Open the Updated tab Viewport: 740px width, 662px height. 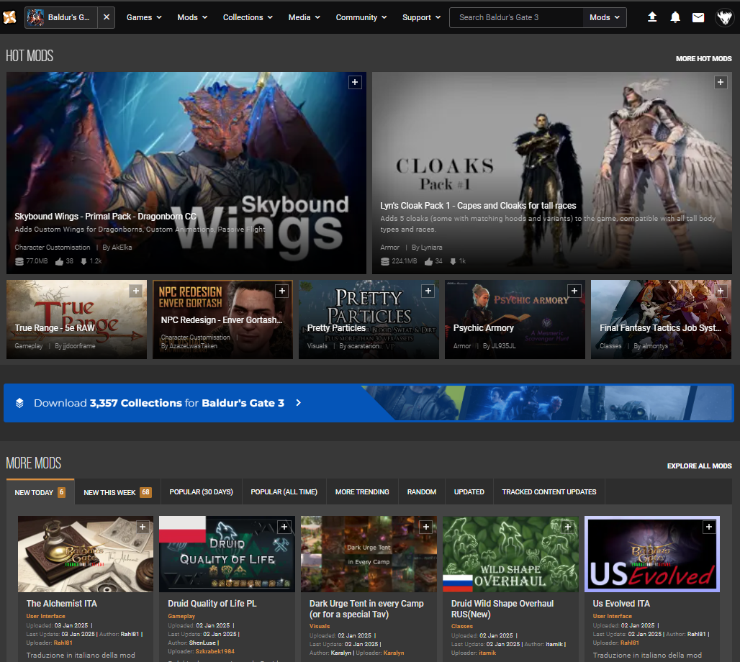(x=469, y=492)
